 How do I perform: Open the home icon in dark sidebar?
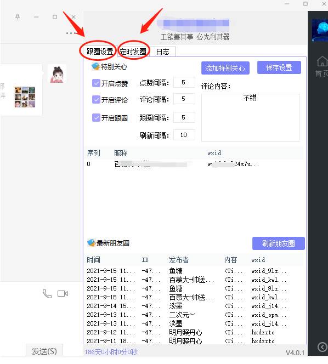point(322,61)
